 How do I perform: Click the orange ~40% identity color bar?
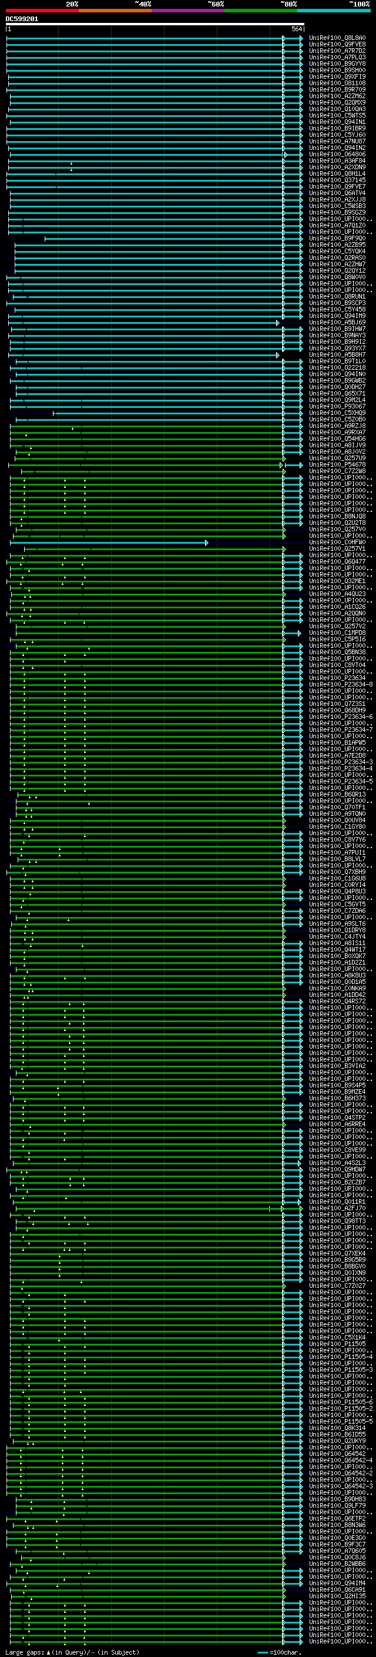(115, 11)
